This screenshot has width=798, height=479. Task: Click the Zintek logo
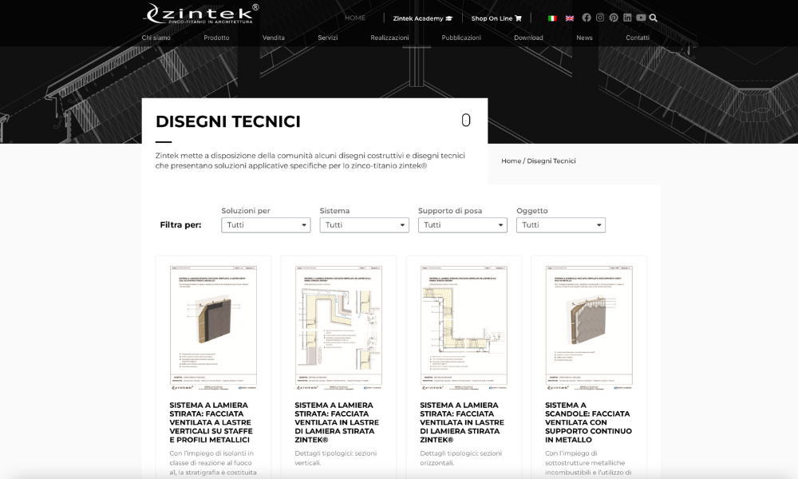click(x=201, y=14)
